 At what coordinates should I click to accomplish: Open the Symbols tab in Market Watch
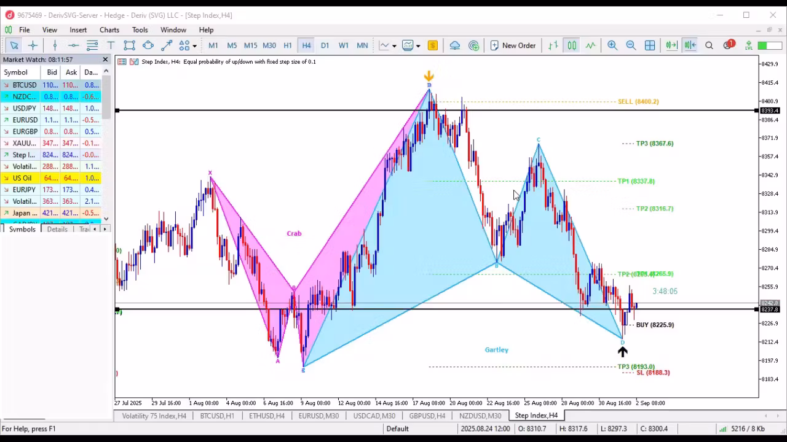pyautogui.click(x=22, y=229)
